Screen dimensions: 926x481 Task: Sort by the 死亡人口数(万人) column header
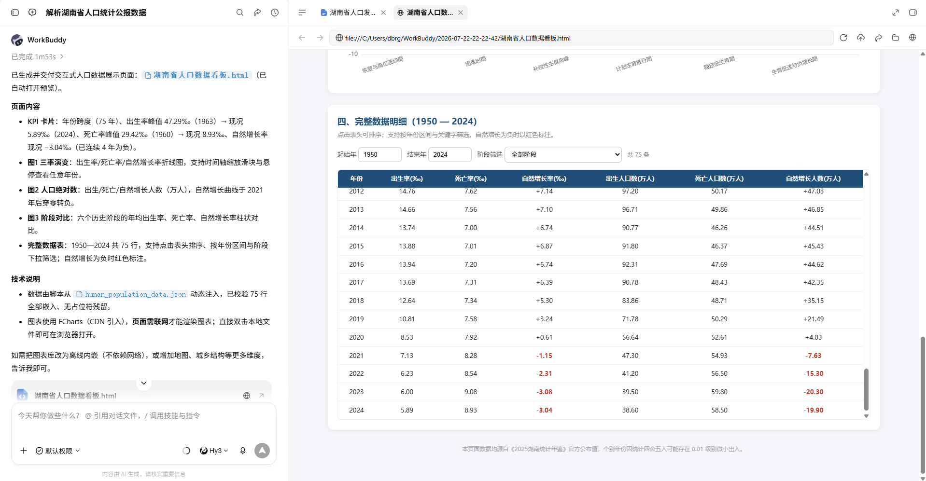pyautogui.click(x=719, y=179)
